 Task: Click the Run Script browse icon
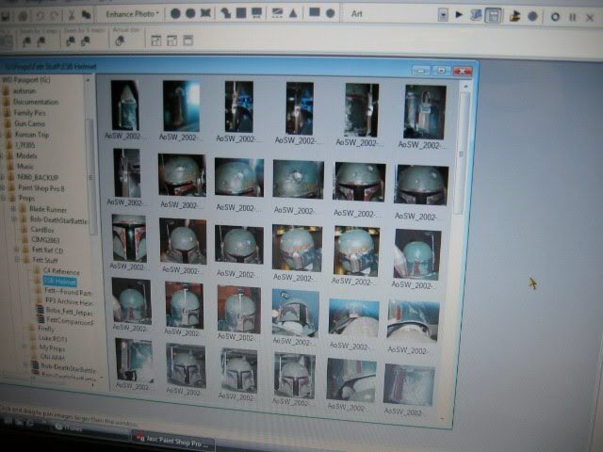click(x=514, y=16)
